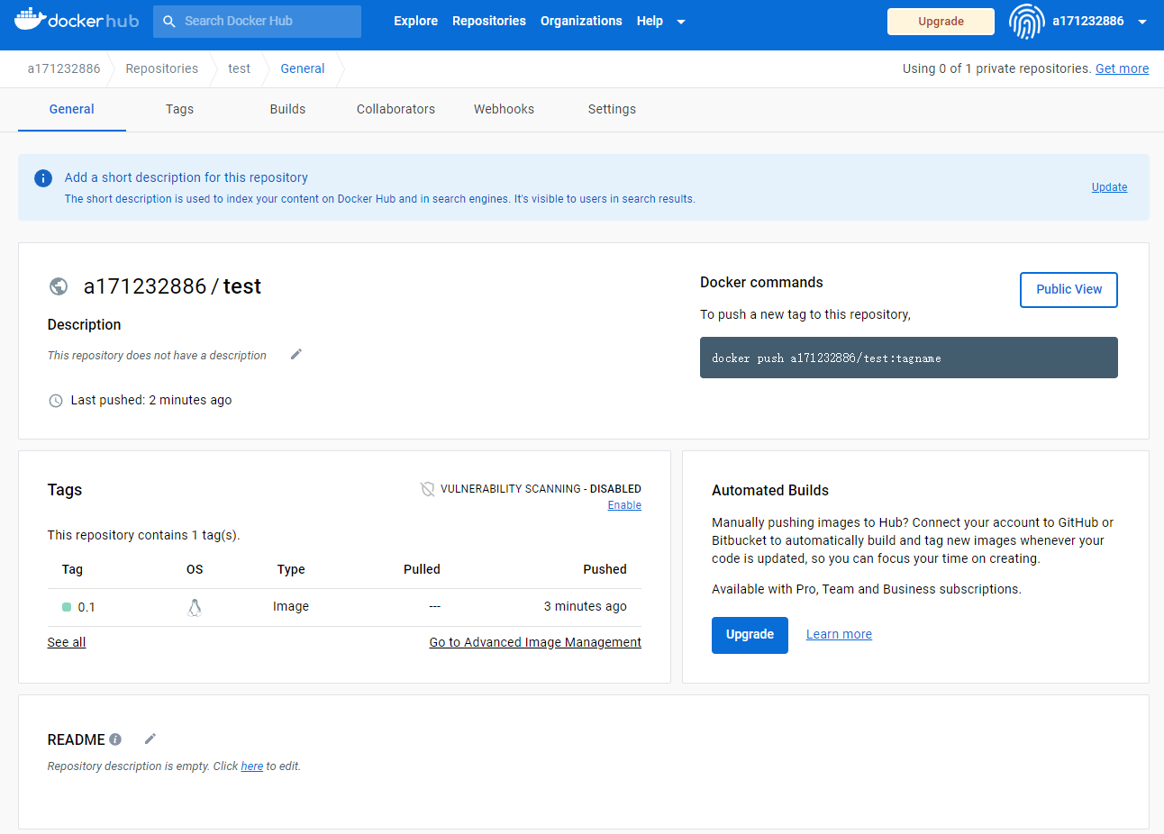Expand the Help dropdown arrow
The image size is (1164, 834).
681,22
